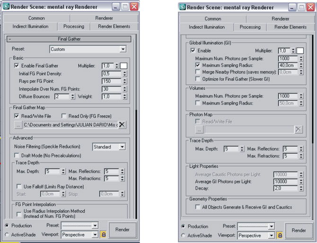This screenshot has width=317, height=243.
Task: Check Optimize for Final Gather (Slower GI)
Action: pyautogui.click(x=197, y=78)
